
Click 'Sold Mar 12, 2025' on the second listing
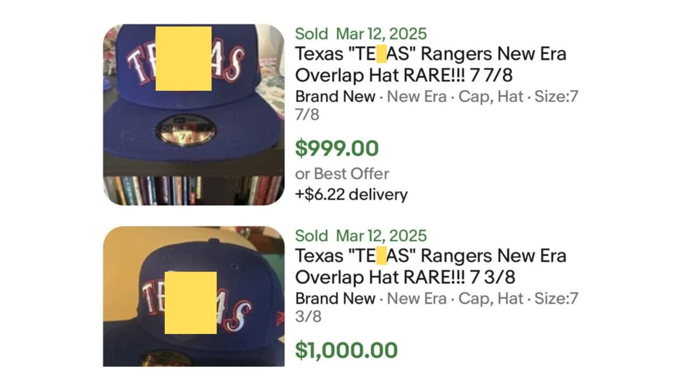pyautogui.click(x=361, y=235)
